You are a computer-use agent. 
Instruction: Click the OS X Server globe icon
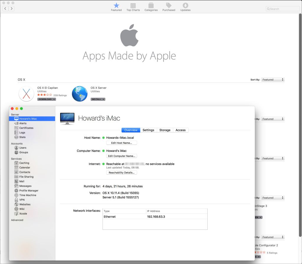click(x=80, y=94)
